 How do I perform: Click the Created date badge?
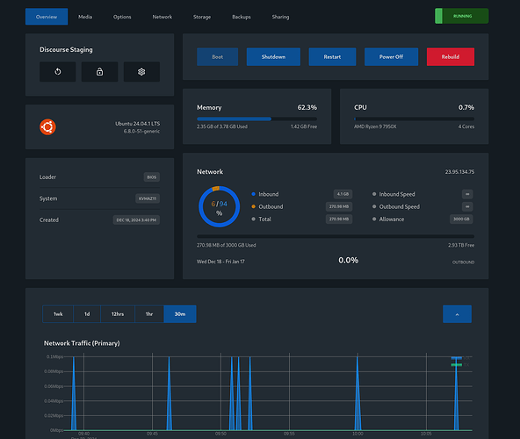(x=136, y=219)
